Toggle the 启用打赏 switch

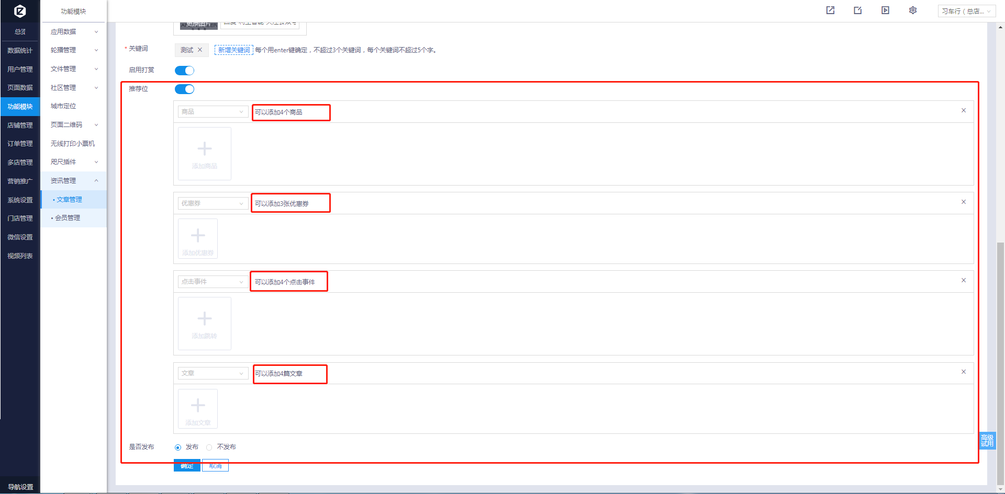click(x=184, y=71)
